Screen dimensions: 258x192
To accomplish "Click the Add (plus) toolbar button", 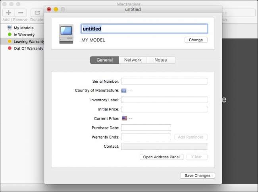I will (9, 13).
